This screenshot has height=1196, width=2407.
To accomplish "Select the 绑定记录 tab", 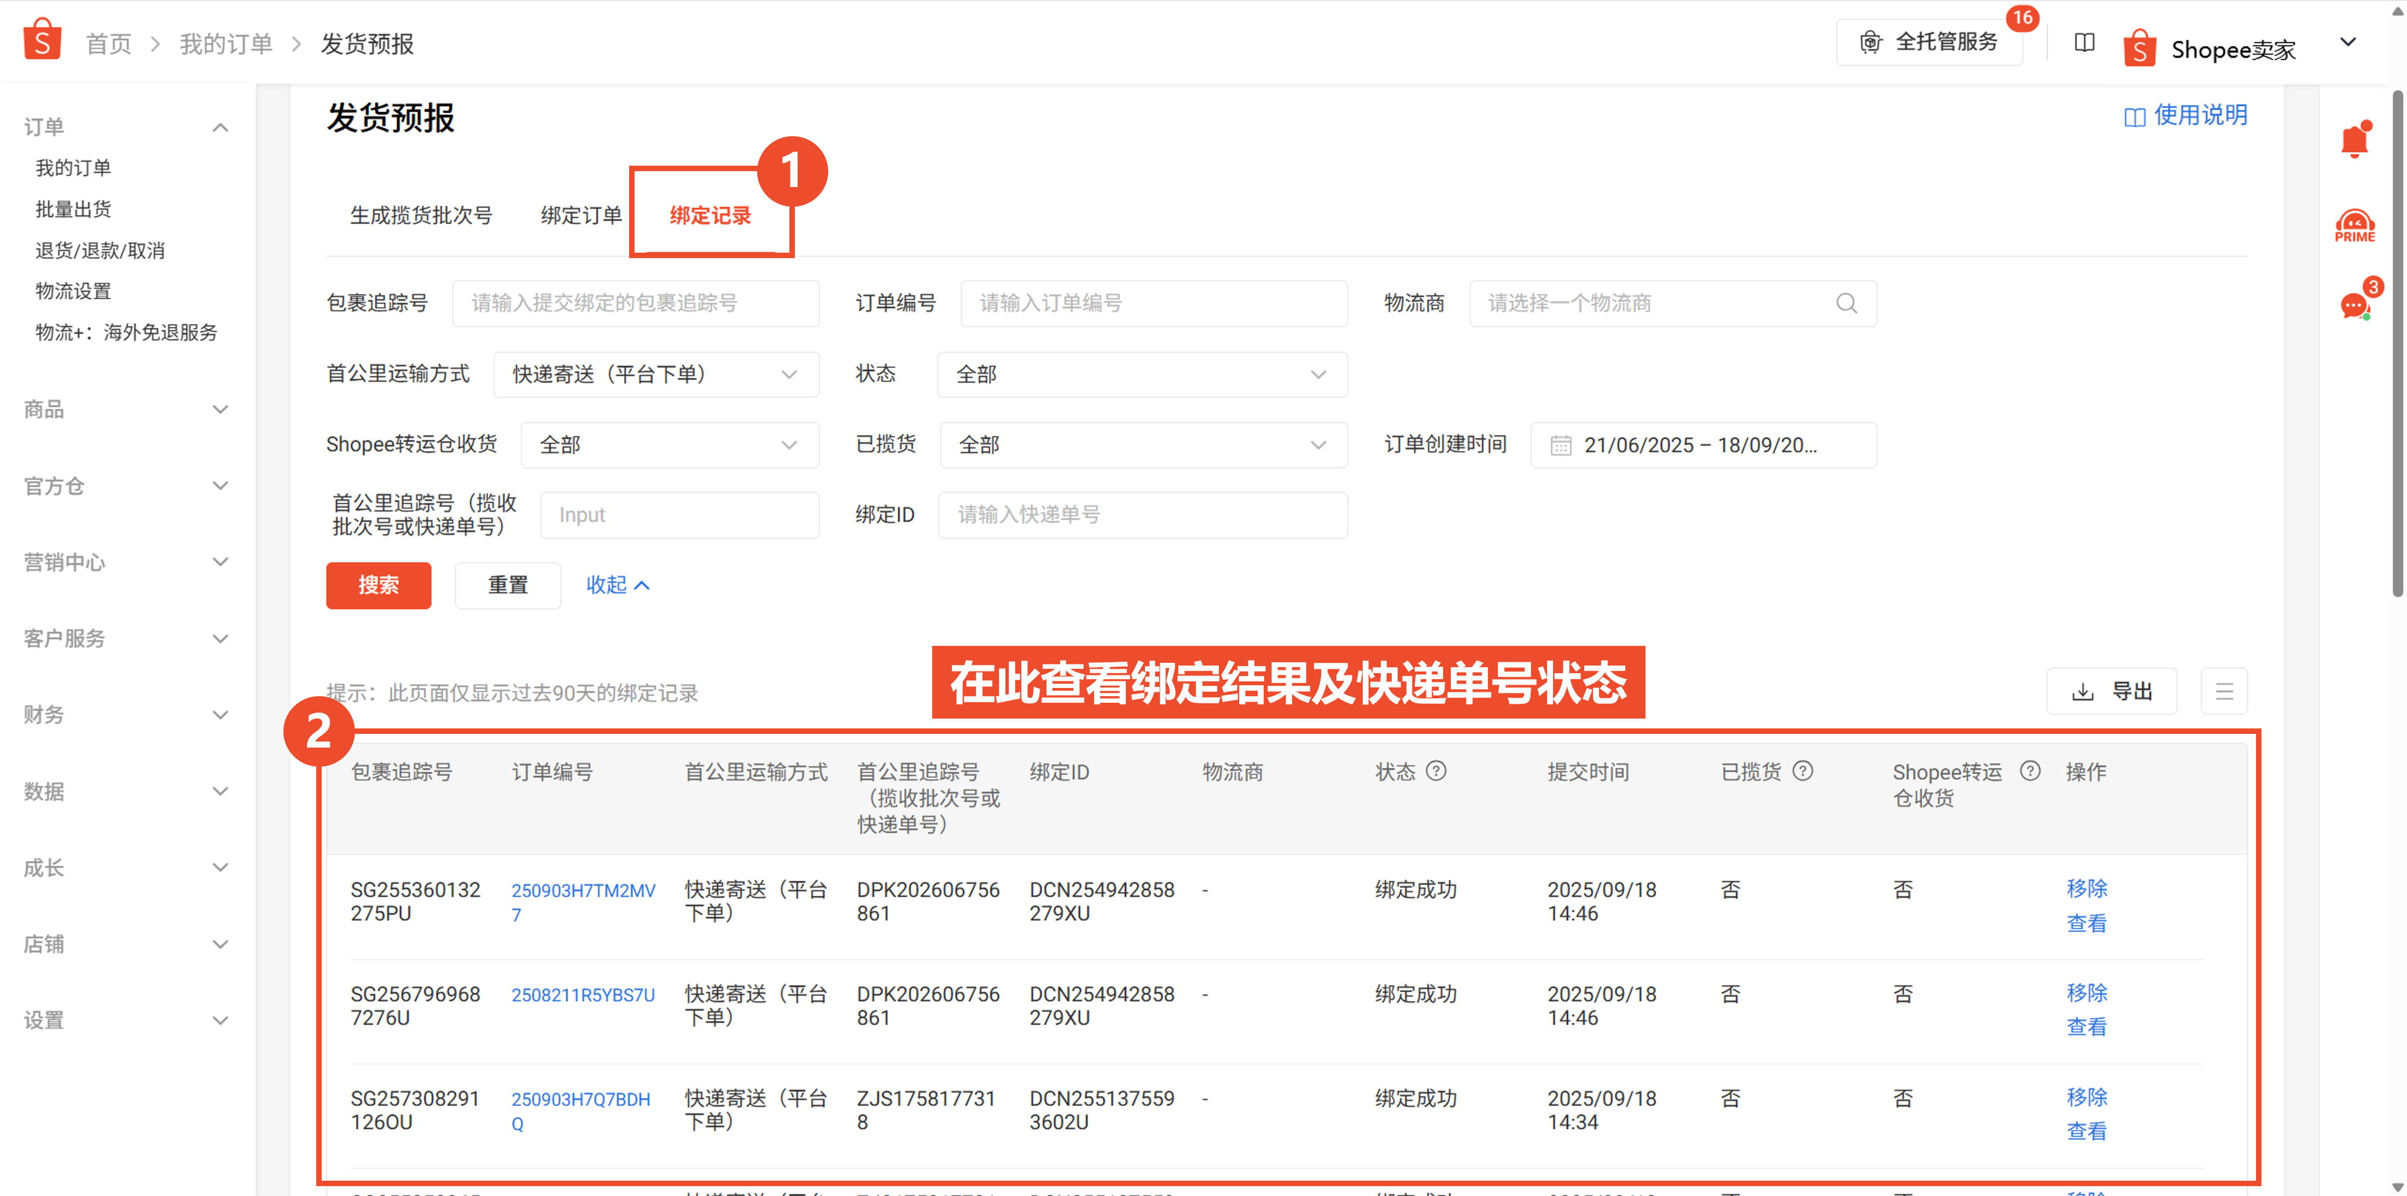I will (710, 216).
